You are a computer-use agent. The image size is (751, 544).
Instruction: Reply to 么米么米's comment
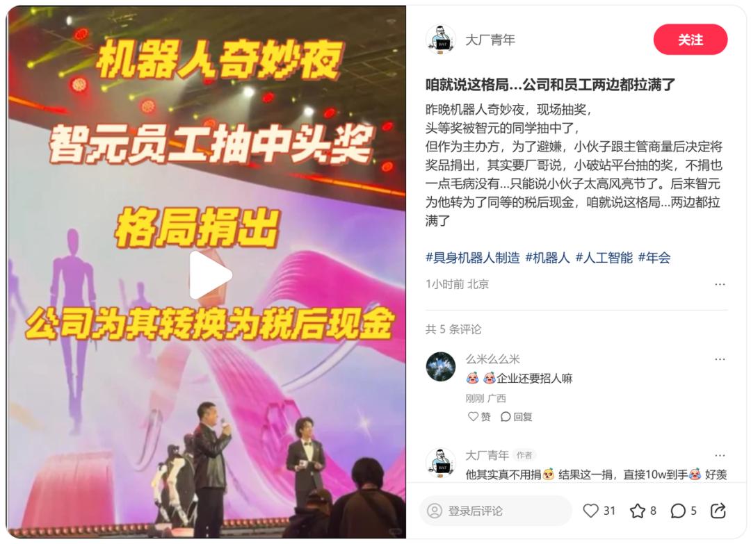[516, 417]
